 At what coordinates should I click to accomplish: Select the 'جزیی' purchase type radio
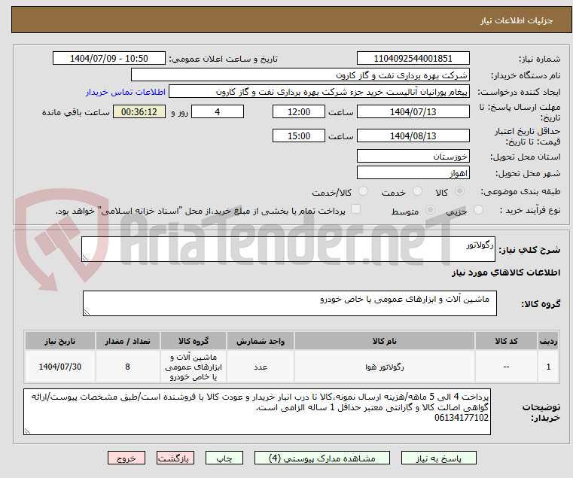click(478, 210)
